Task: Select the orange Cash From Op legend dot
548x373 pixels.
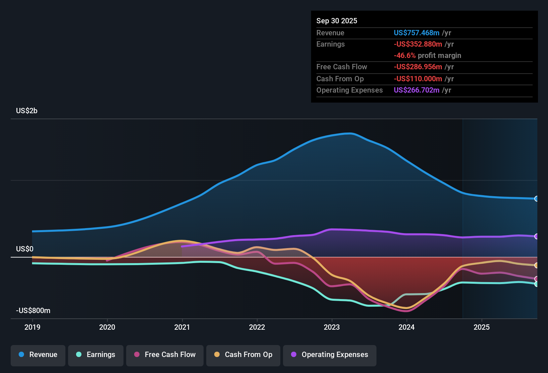Action: [x=217, y=355]
